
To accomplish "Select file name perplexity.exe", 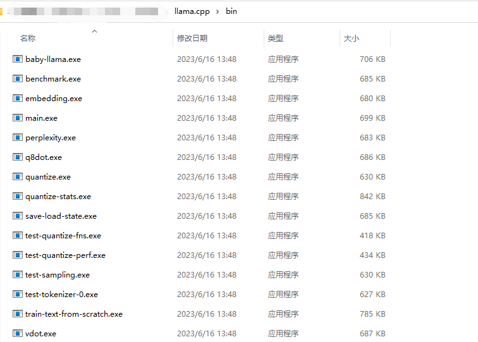I will point(51,138).
